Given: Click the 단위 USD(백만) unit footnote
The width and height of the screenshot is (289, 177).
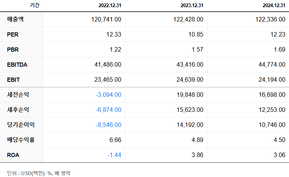Looking at the screenshot, I should 39,173.
